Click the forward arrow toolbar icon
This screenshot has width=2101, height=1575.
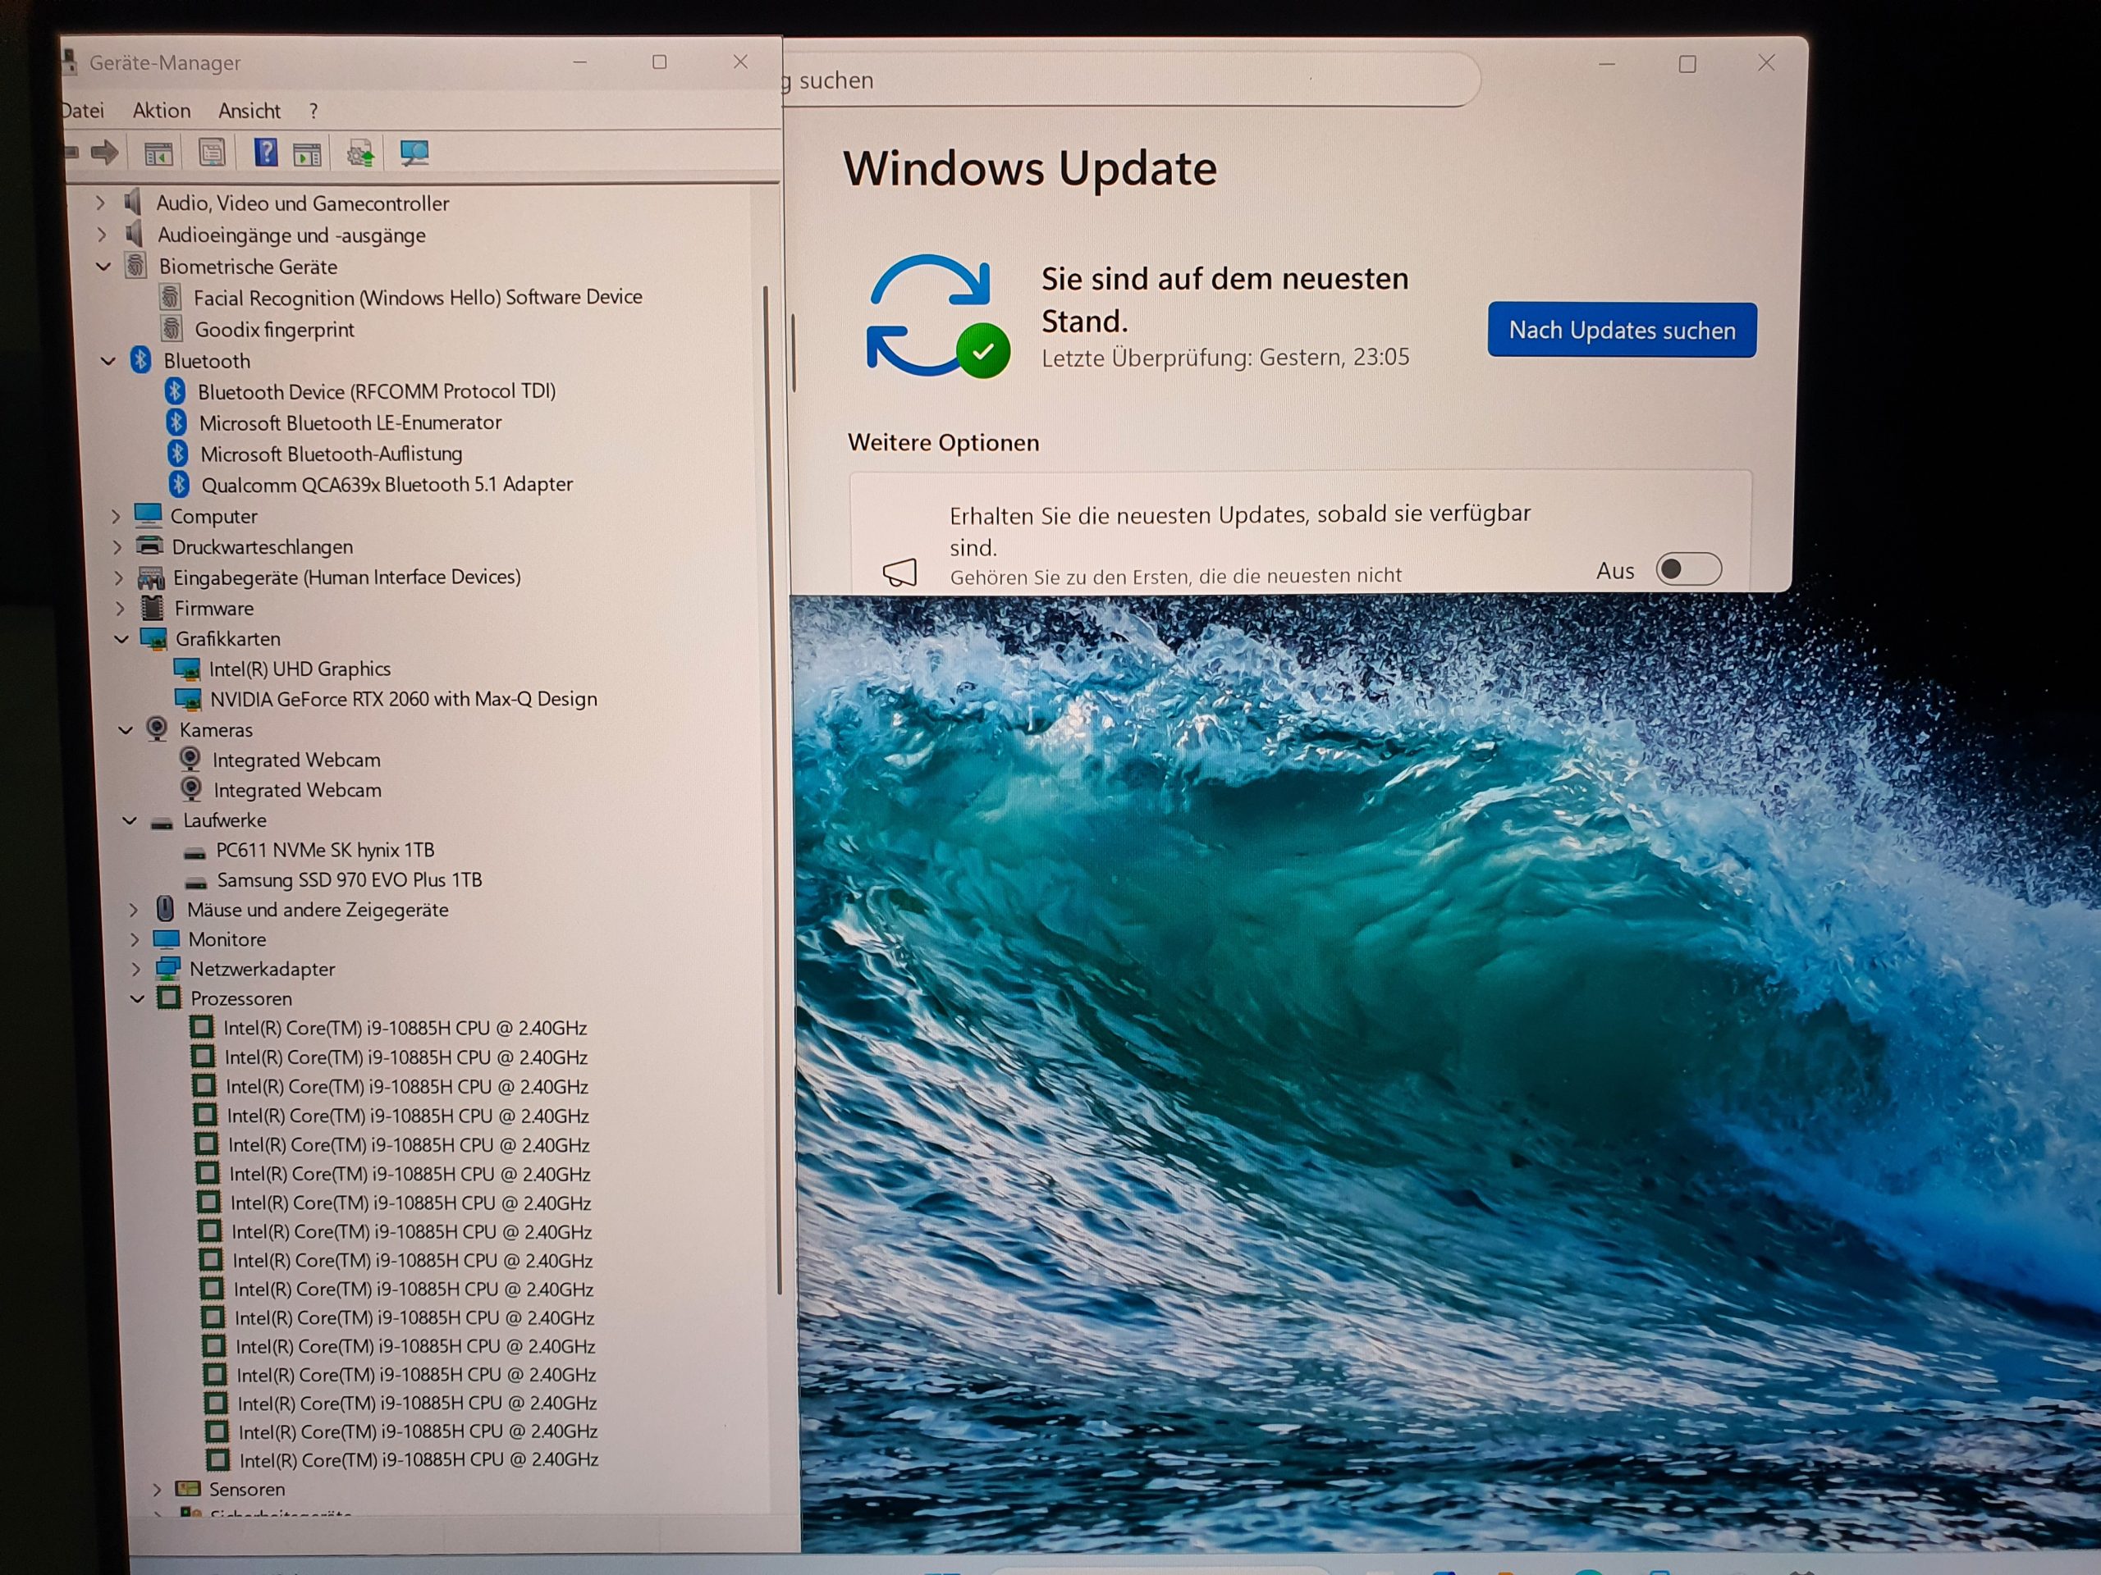(104, 152)
